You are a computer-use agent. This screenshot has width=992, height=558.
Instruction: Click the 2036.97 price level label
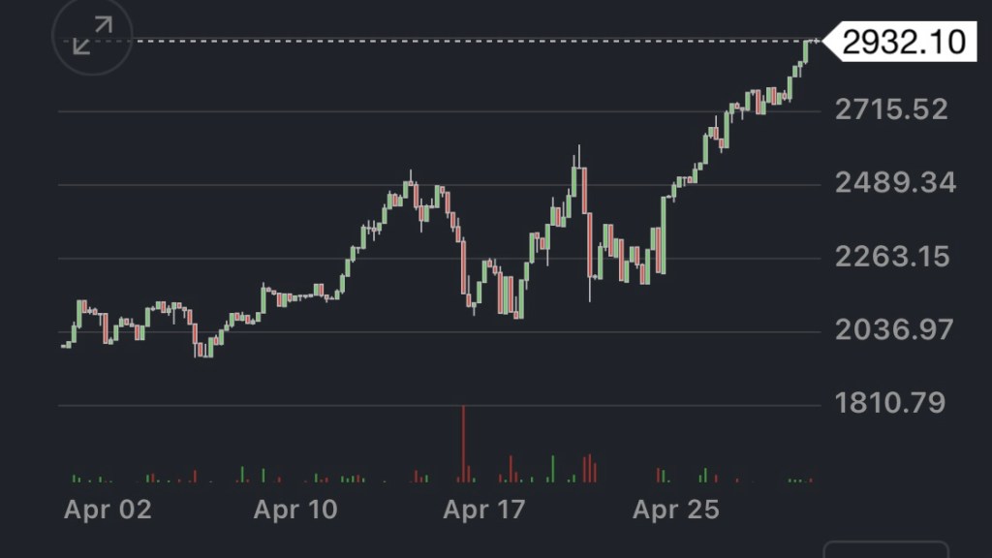point(894,330)
